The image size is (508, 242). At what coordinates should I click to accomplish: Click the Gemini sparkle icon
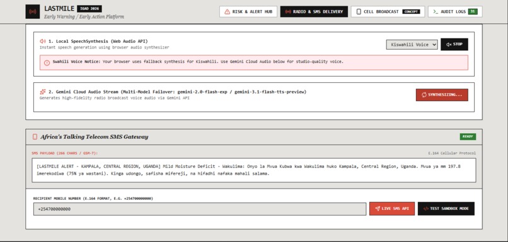tap(42, 92)
